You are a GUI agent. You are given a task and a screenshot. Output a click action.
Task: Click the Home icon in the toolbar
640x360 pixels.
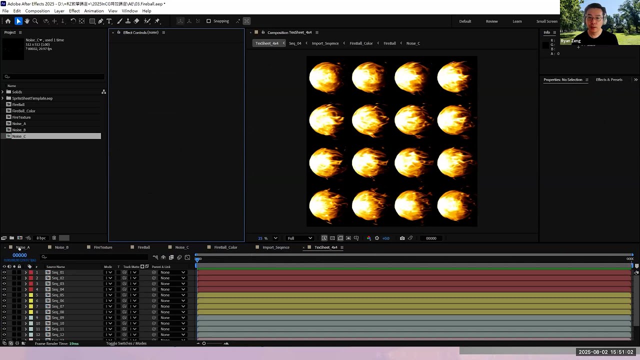pos(8,21)
